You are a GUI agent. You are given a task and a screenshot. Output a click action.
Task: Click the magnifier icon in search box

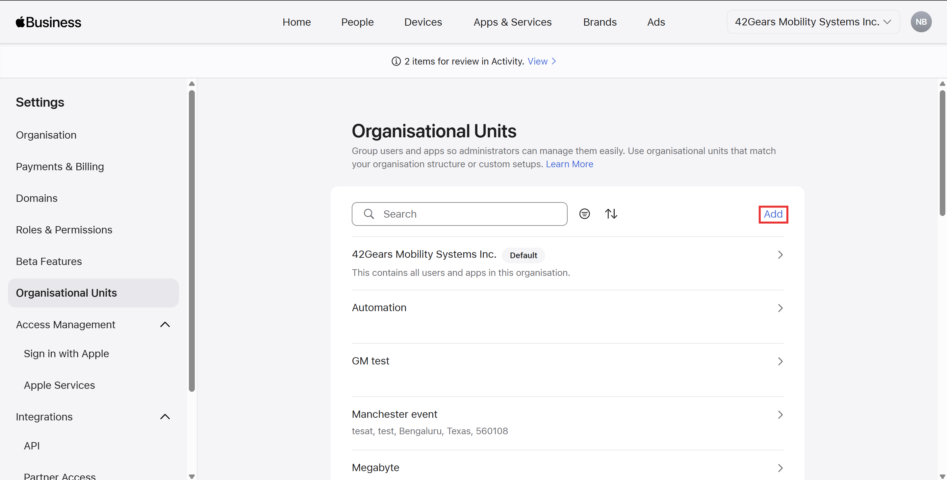tap(369, 214)
